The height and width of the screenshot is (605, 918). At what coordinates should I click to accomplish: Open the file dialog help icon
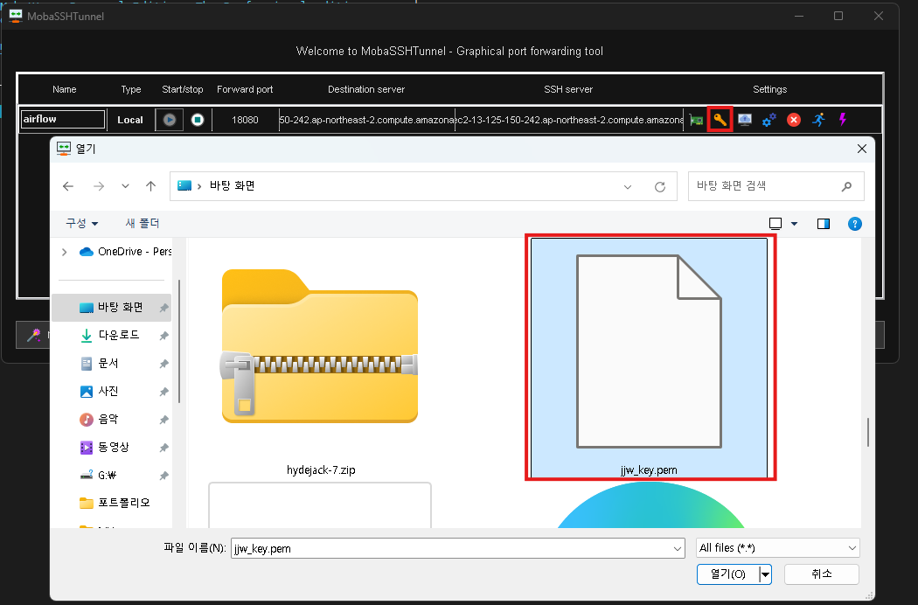855,224
